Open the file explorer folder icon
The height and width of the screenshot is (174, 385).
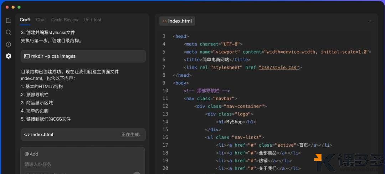(9, 21)
